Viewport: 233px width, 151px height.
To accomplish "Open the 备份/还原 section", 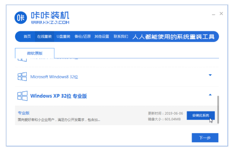I will tap(82, 36).
